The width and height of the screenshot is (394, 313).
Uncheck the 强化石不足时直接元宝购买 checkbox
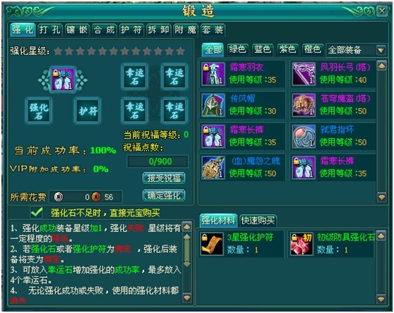pos(37,213)
